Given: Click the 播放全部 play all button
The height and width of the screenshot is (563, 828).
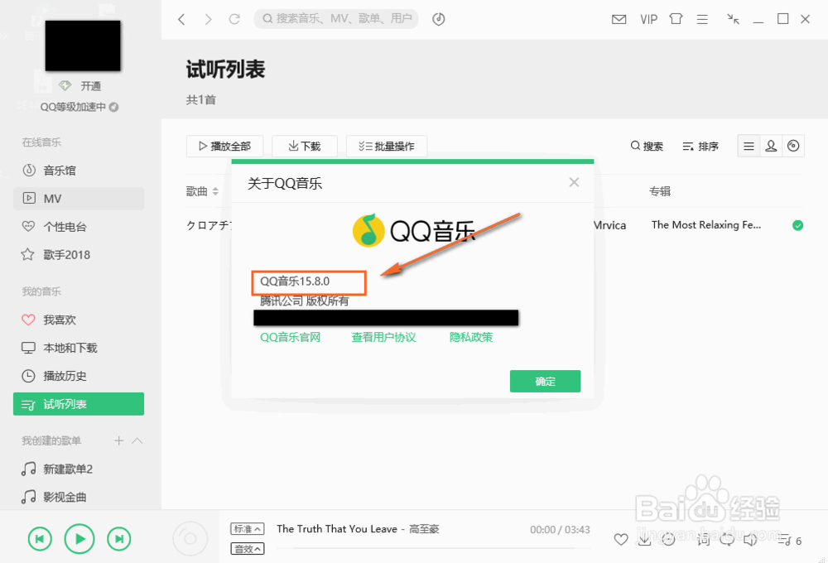Looking at the screenshot, I should point(224,147).
